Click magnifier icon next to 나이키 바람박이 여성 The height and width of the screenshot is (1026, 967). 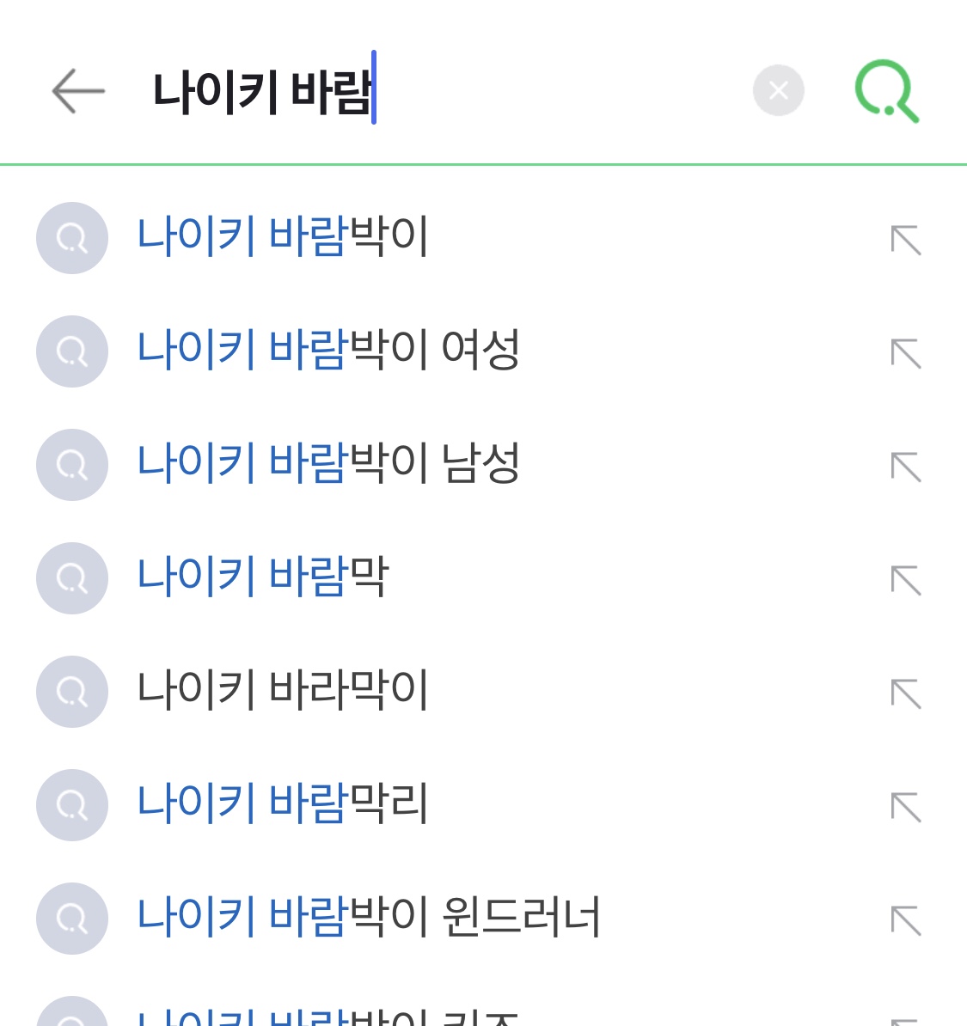[x=72, y=351]
